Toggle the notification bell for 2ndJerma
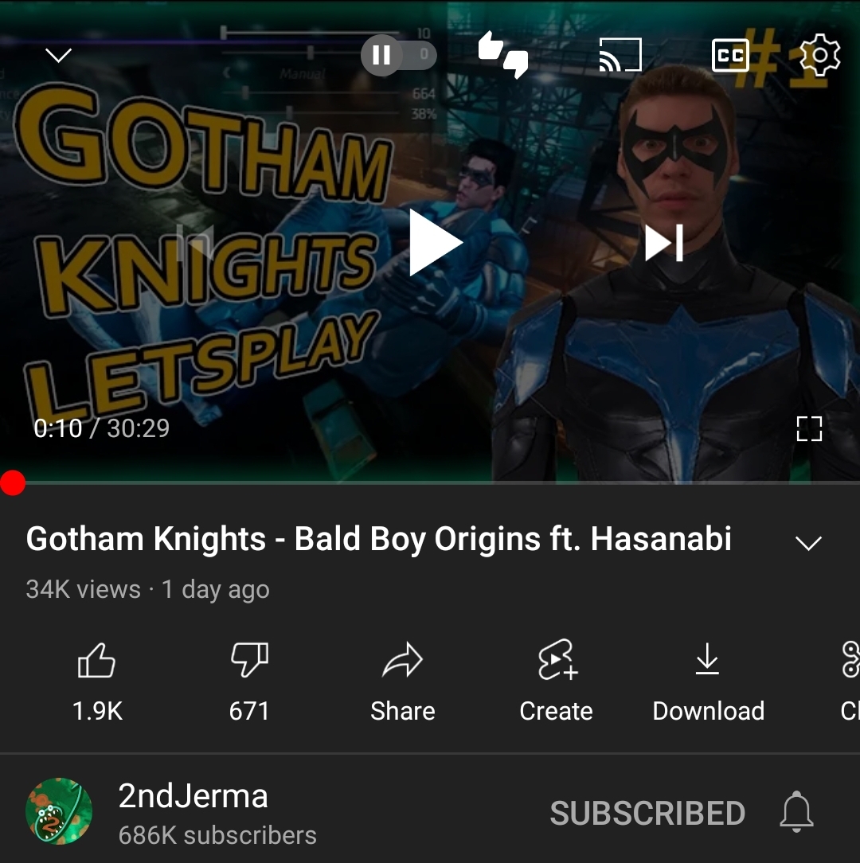 (x=796, y=812)
